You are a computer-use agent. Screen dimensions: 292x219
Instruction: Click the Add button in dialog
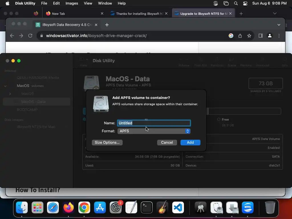point(190,143)
